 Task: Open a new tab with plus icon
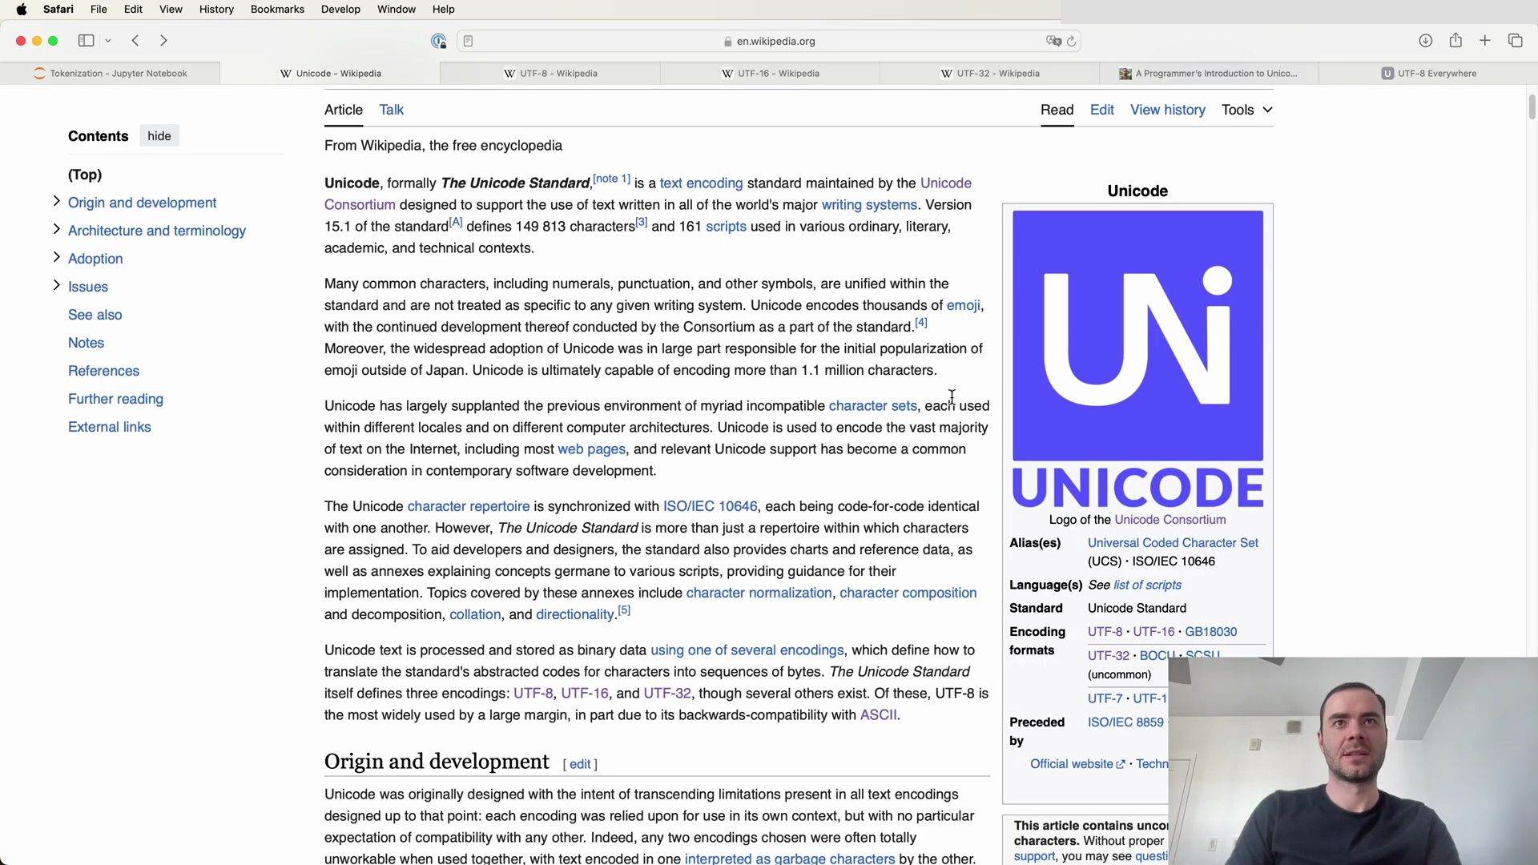coord(1484,41)
